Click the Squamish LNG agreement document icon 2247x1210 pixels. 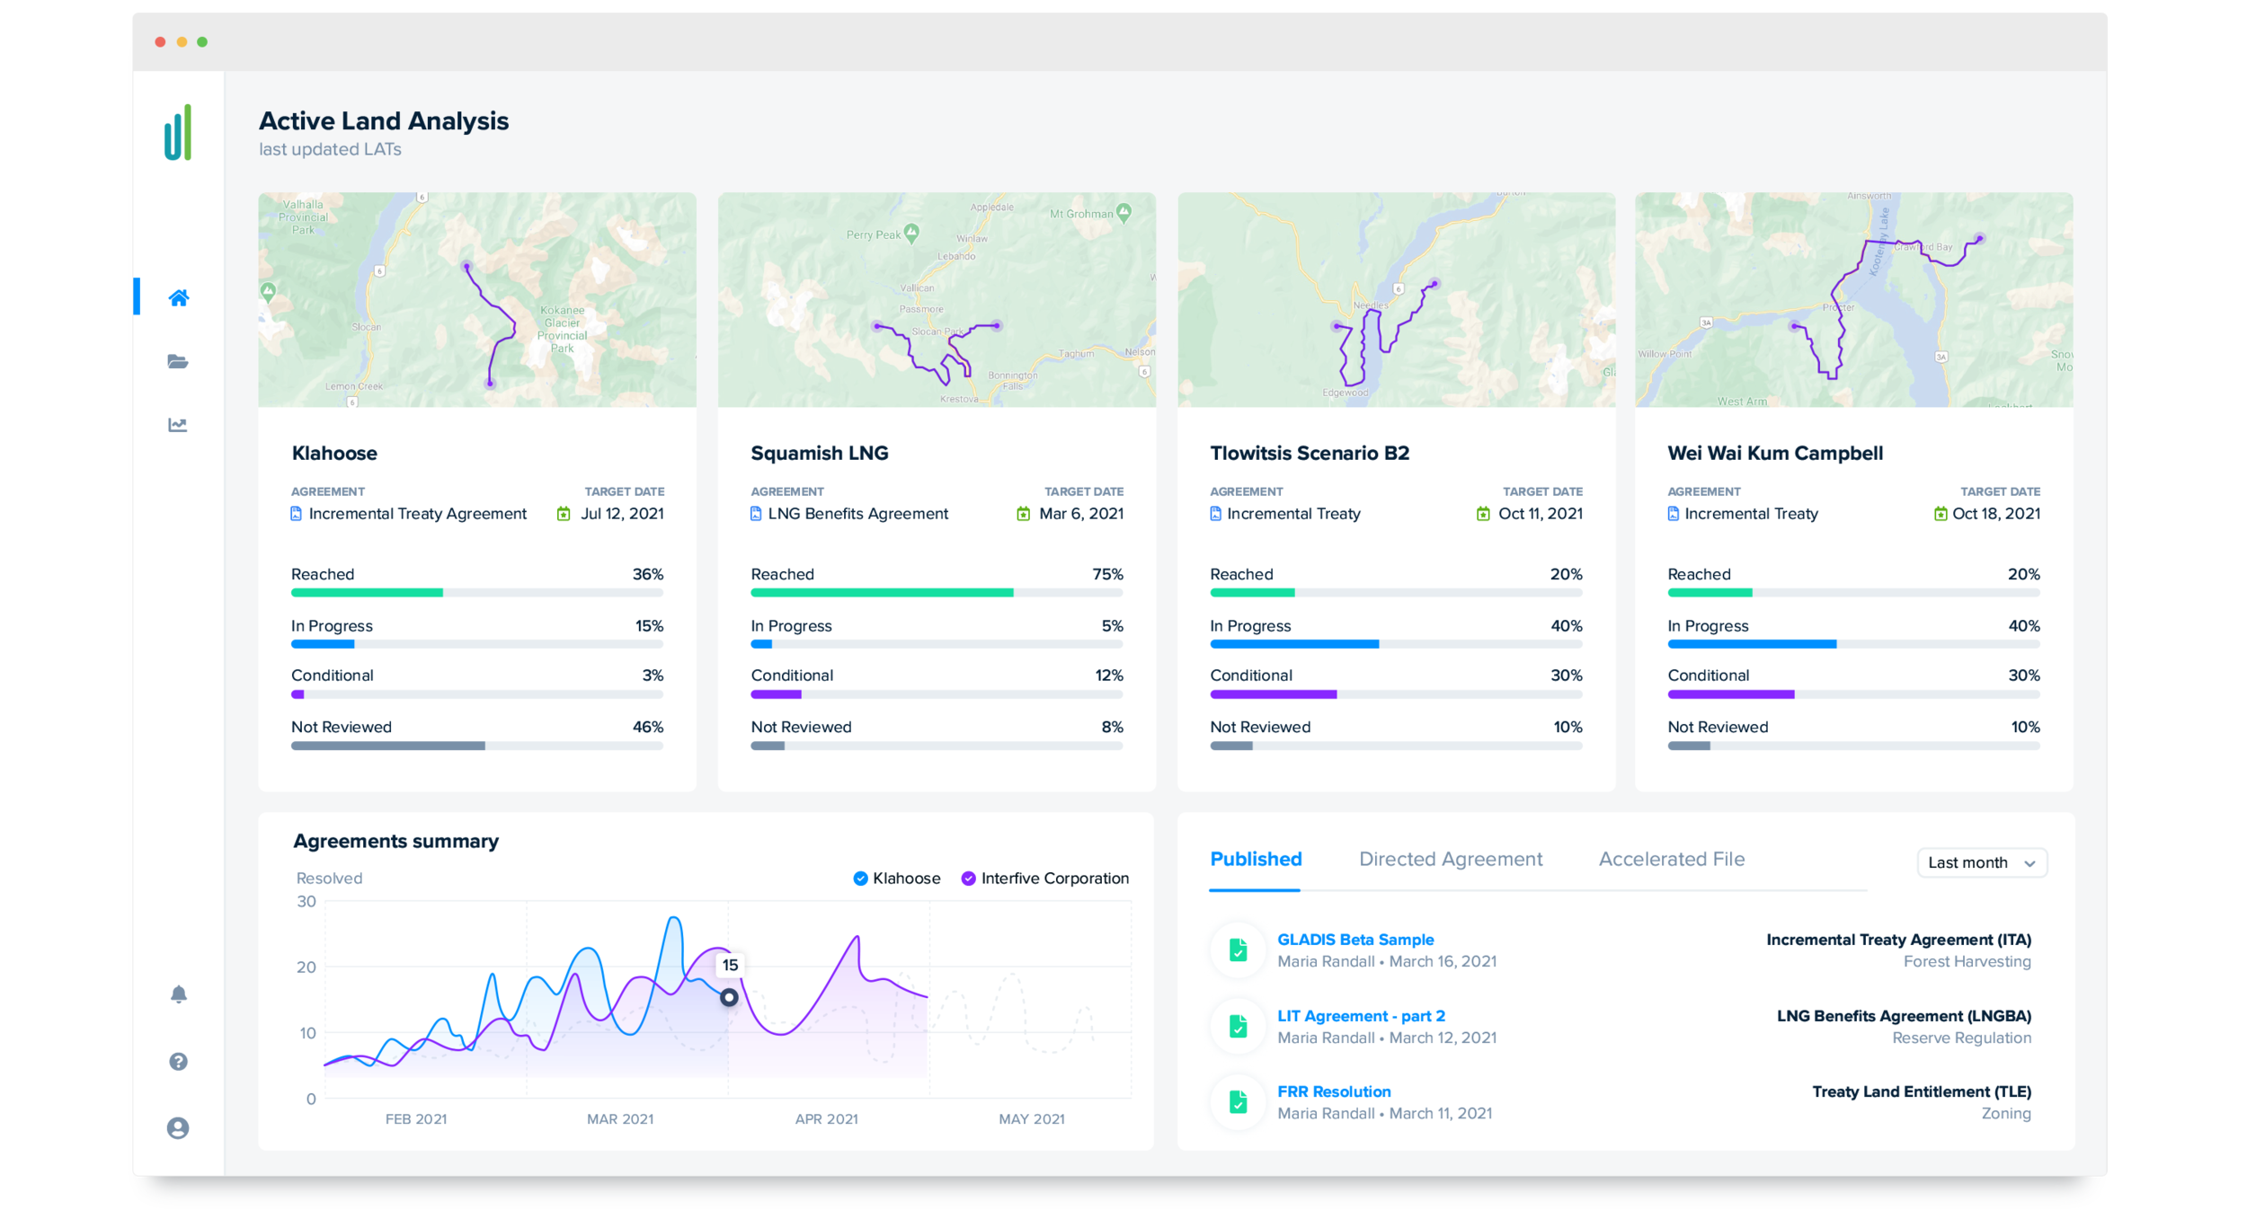point(756,514)
